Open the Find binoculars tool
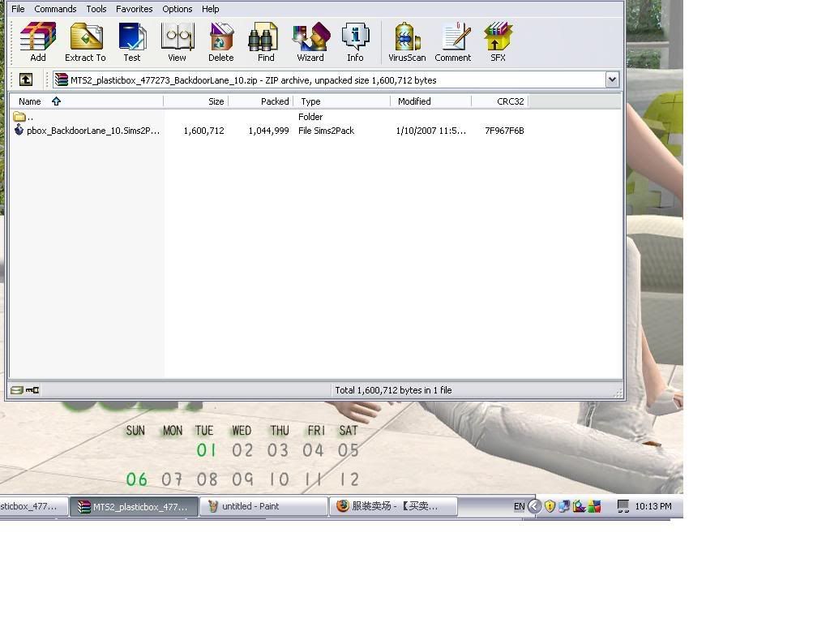830x623 pixels. [x=265, y=42]
